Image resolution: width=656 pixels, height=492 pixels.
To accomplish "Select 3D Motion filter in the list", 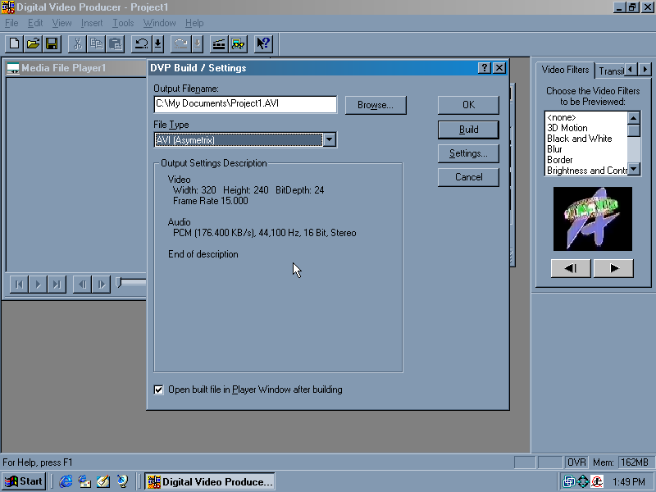I will (x=567, y=128).
